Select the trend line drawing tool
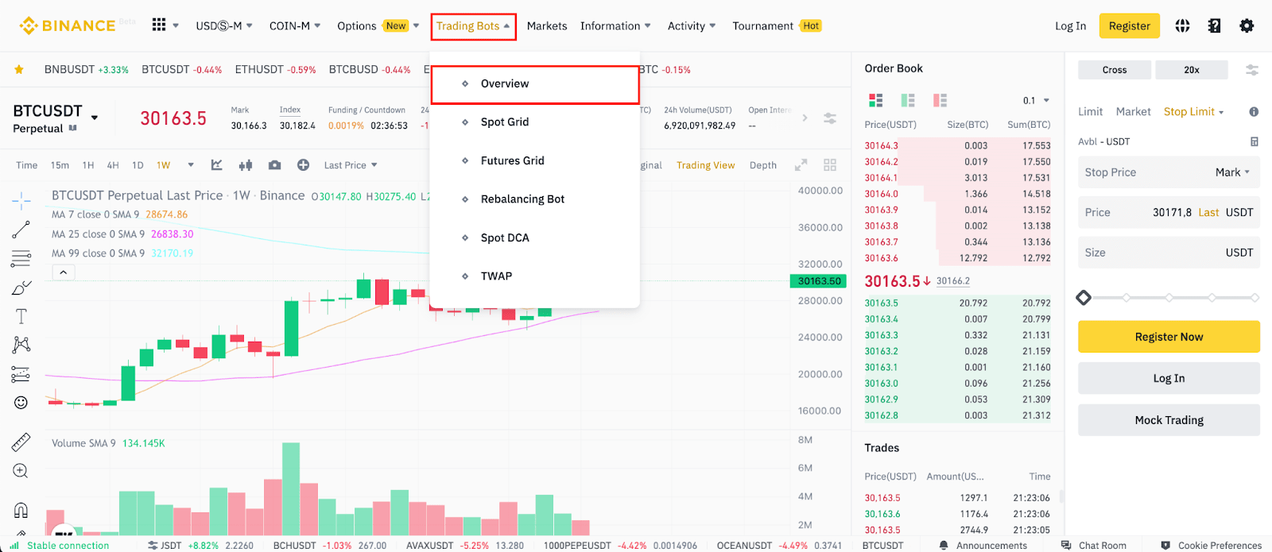Image resolution: width=1272 pixels, height=552 pixels. [21, 230]
